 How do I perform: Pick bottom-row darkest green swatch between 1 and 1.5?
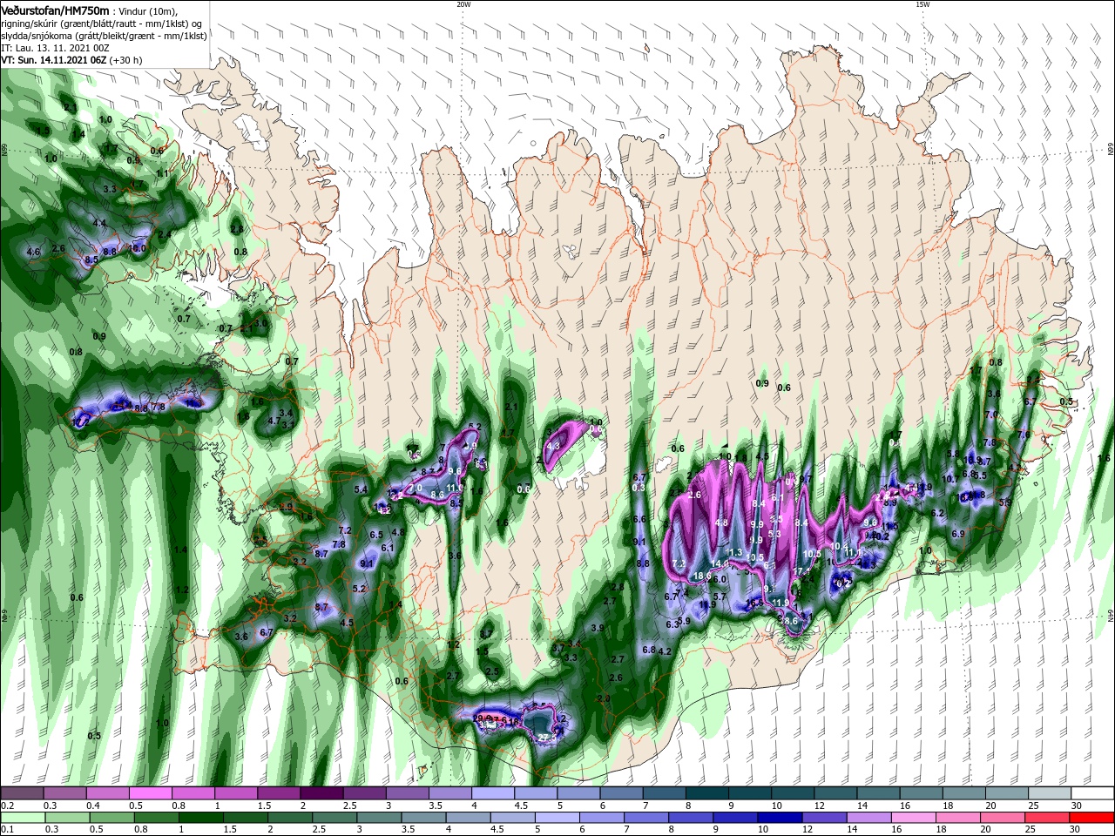pyautogui.click(x=201, y=818)
